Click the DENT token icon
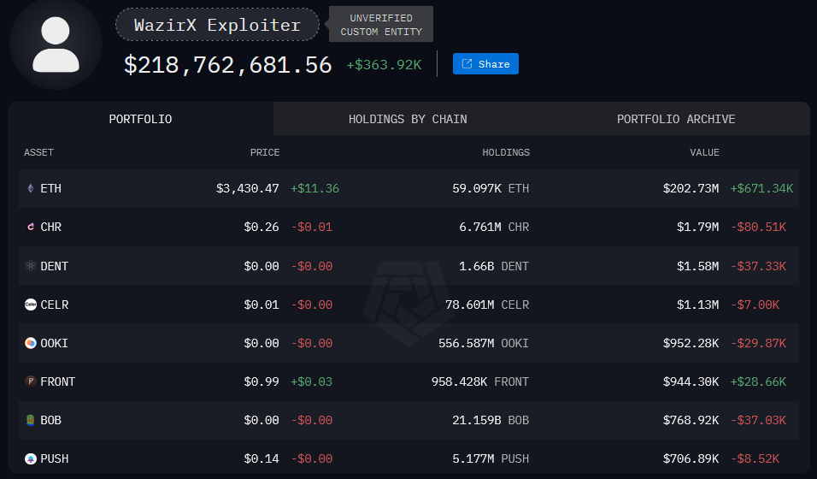Viewport: 817px width, 479px height. tap(31, 266)
